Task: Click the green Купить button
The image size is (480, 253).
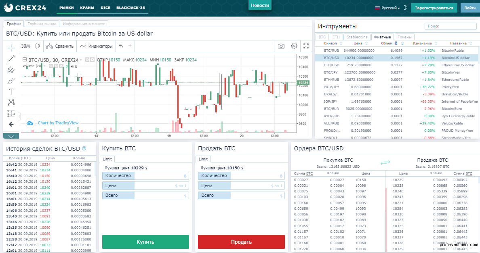Action: (x=145, y=242)
